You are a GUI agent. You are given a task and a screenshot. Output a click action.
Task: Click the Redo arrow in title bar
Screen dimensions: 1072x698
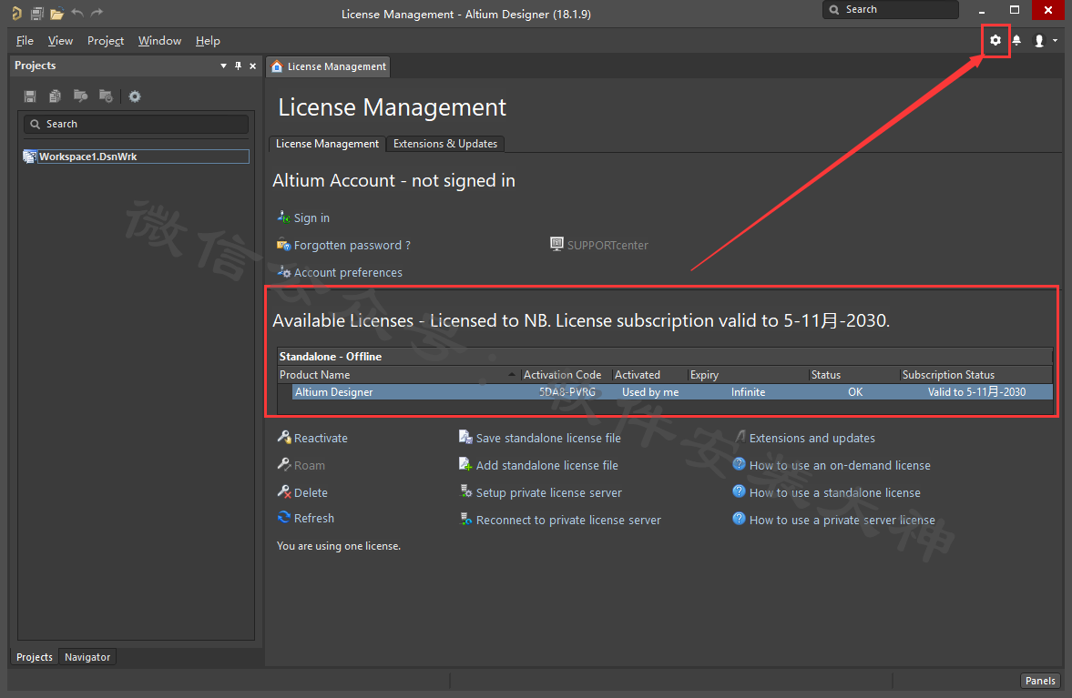coord(97,13)
